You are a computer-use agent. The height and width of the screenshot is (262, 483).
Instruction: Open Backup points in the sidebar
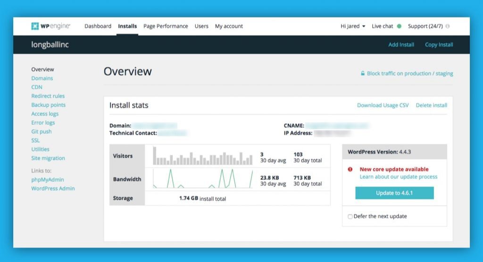tap(49, 105)
